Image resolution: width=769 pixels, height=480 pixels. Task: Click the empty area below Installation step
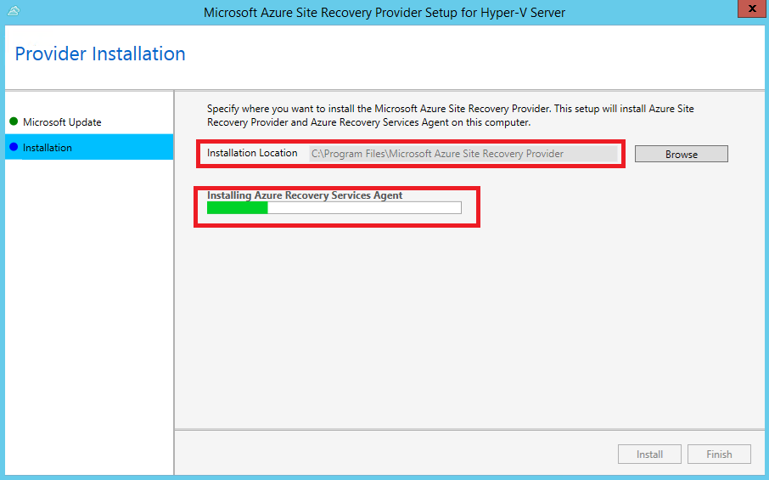(x=89, y=314)
